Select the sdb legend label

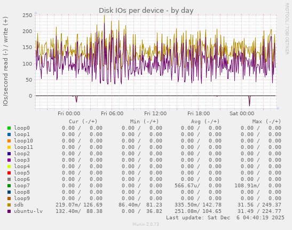tap(19, 205)
